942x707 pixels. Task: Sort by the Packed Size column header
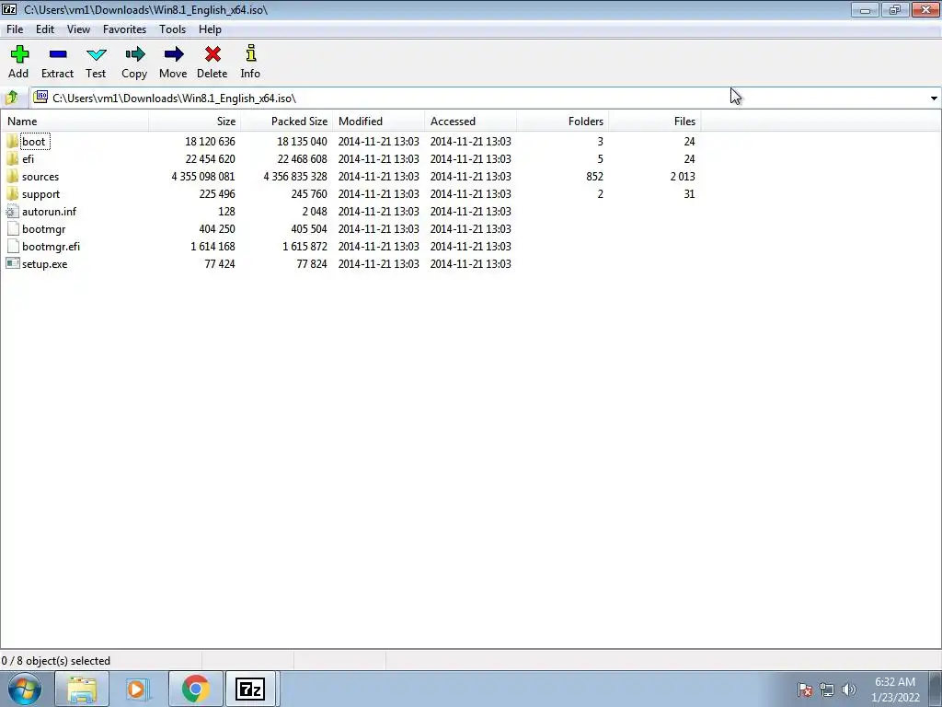pos(287,121)
